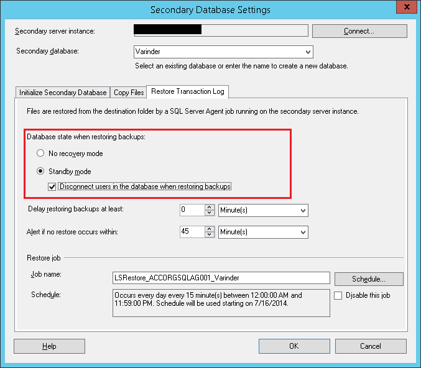Confirm settings with the OK button
Viewport: 421px width, 368px height.
[x=294, y=346]
